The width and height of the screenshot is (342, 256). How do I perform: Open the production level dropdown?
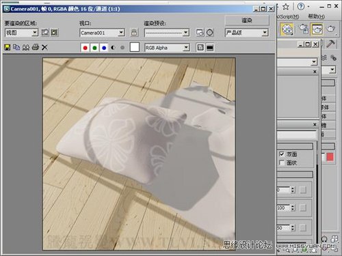point(246,33)
